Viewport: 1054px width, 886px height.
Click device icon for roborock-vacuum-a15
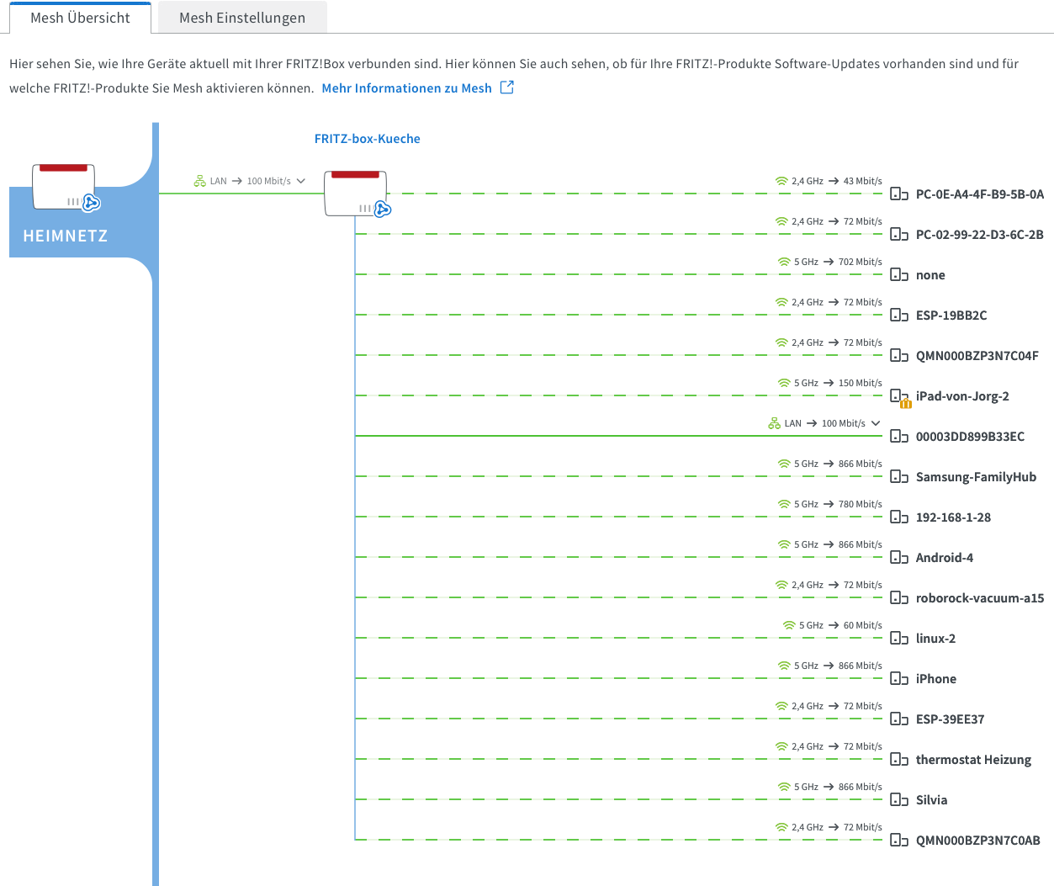click(899, 597)
